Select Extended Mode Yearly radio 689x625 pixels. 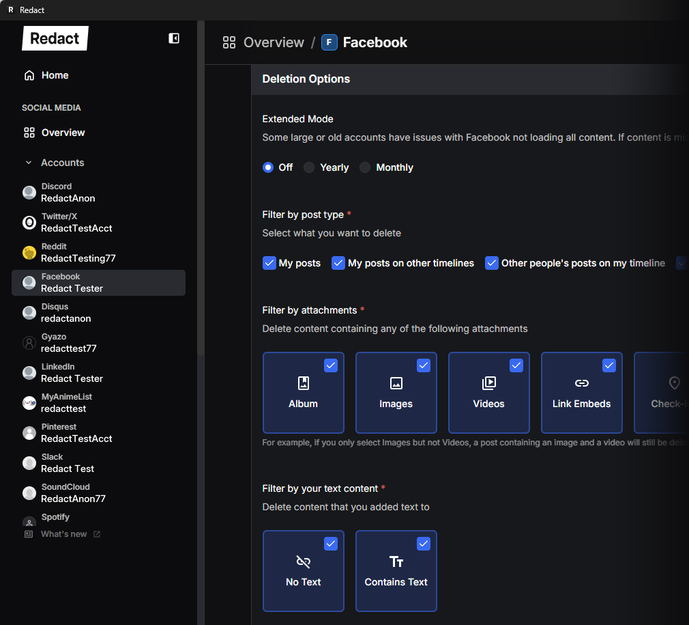click(309, 167)
